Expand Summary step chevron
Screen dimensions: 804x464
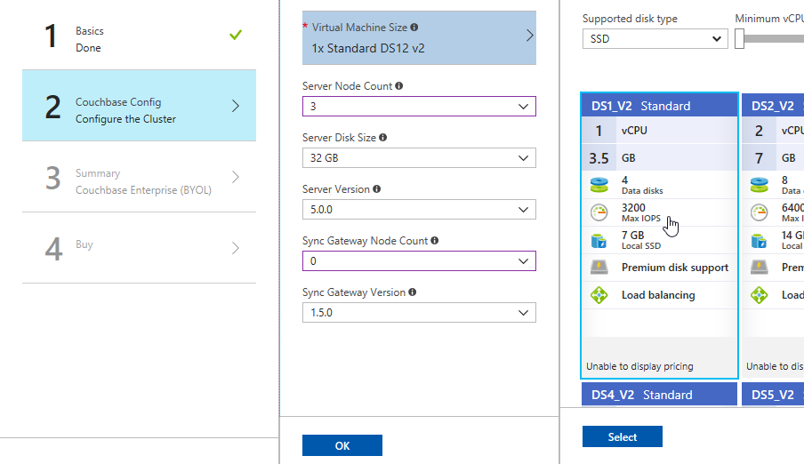(x=236, y=177)
